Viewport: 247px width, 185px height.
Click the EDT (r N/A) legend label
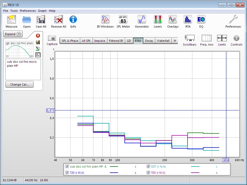[x=158, y=167]
